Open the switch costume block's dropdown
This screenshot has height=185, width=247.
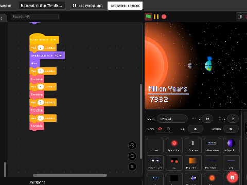(x=59, y=55)
